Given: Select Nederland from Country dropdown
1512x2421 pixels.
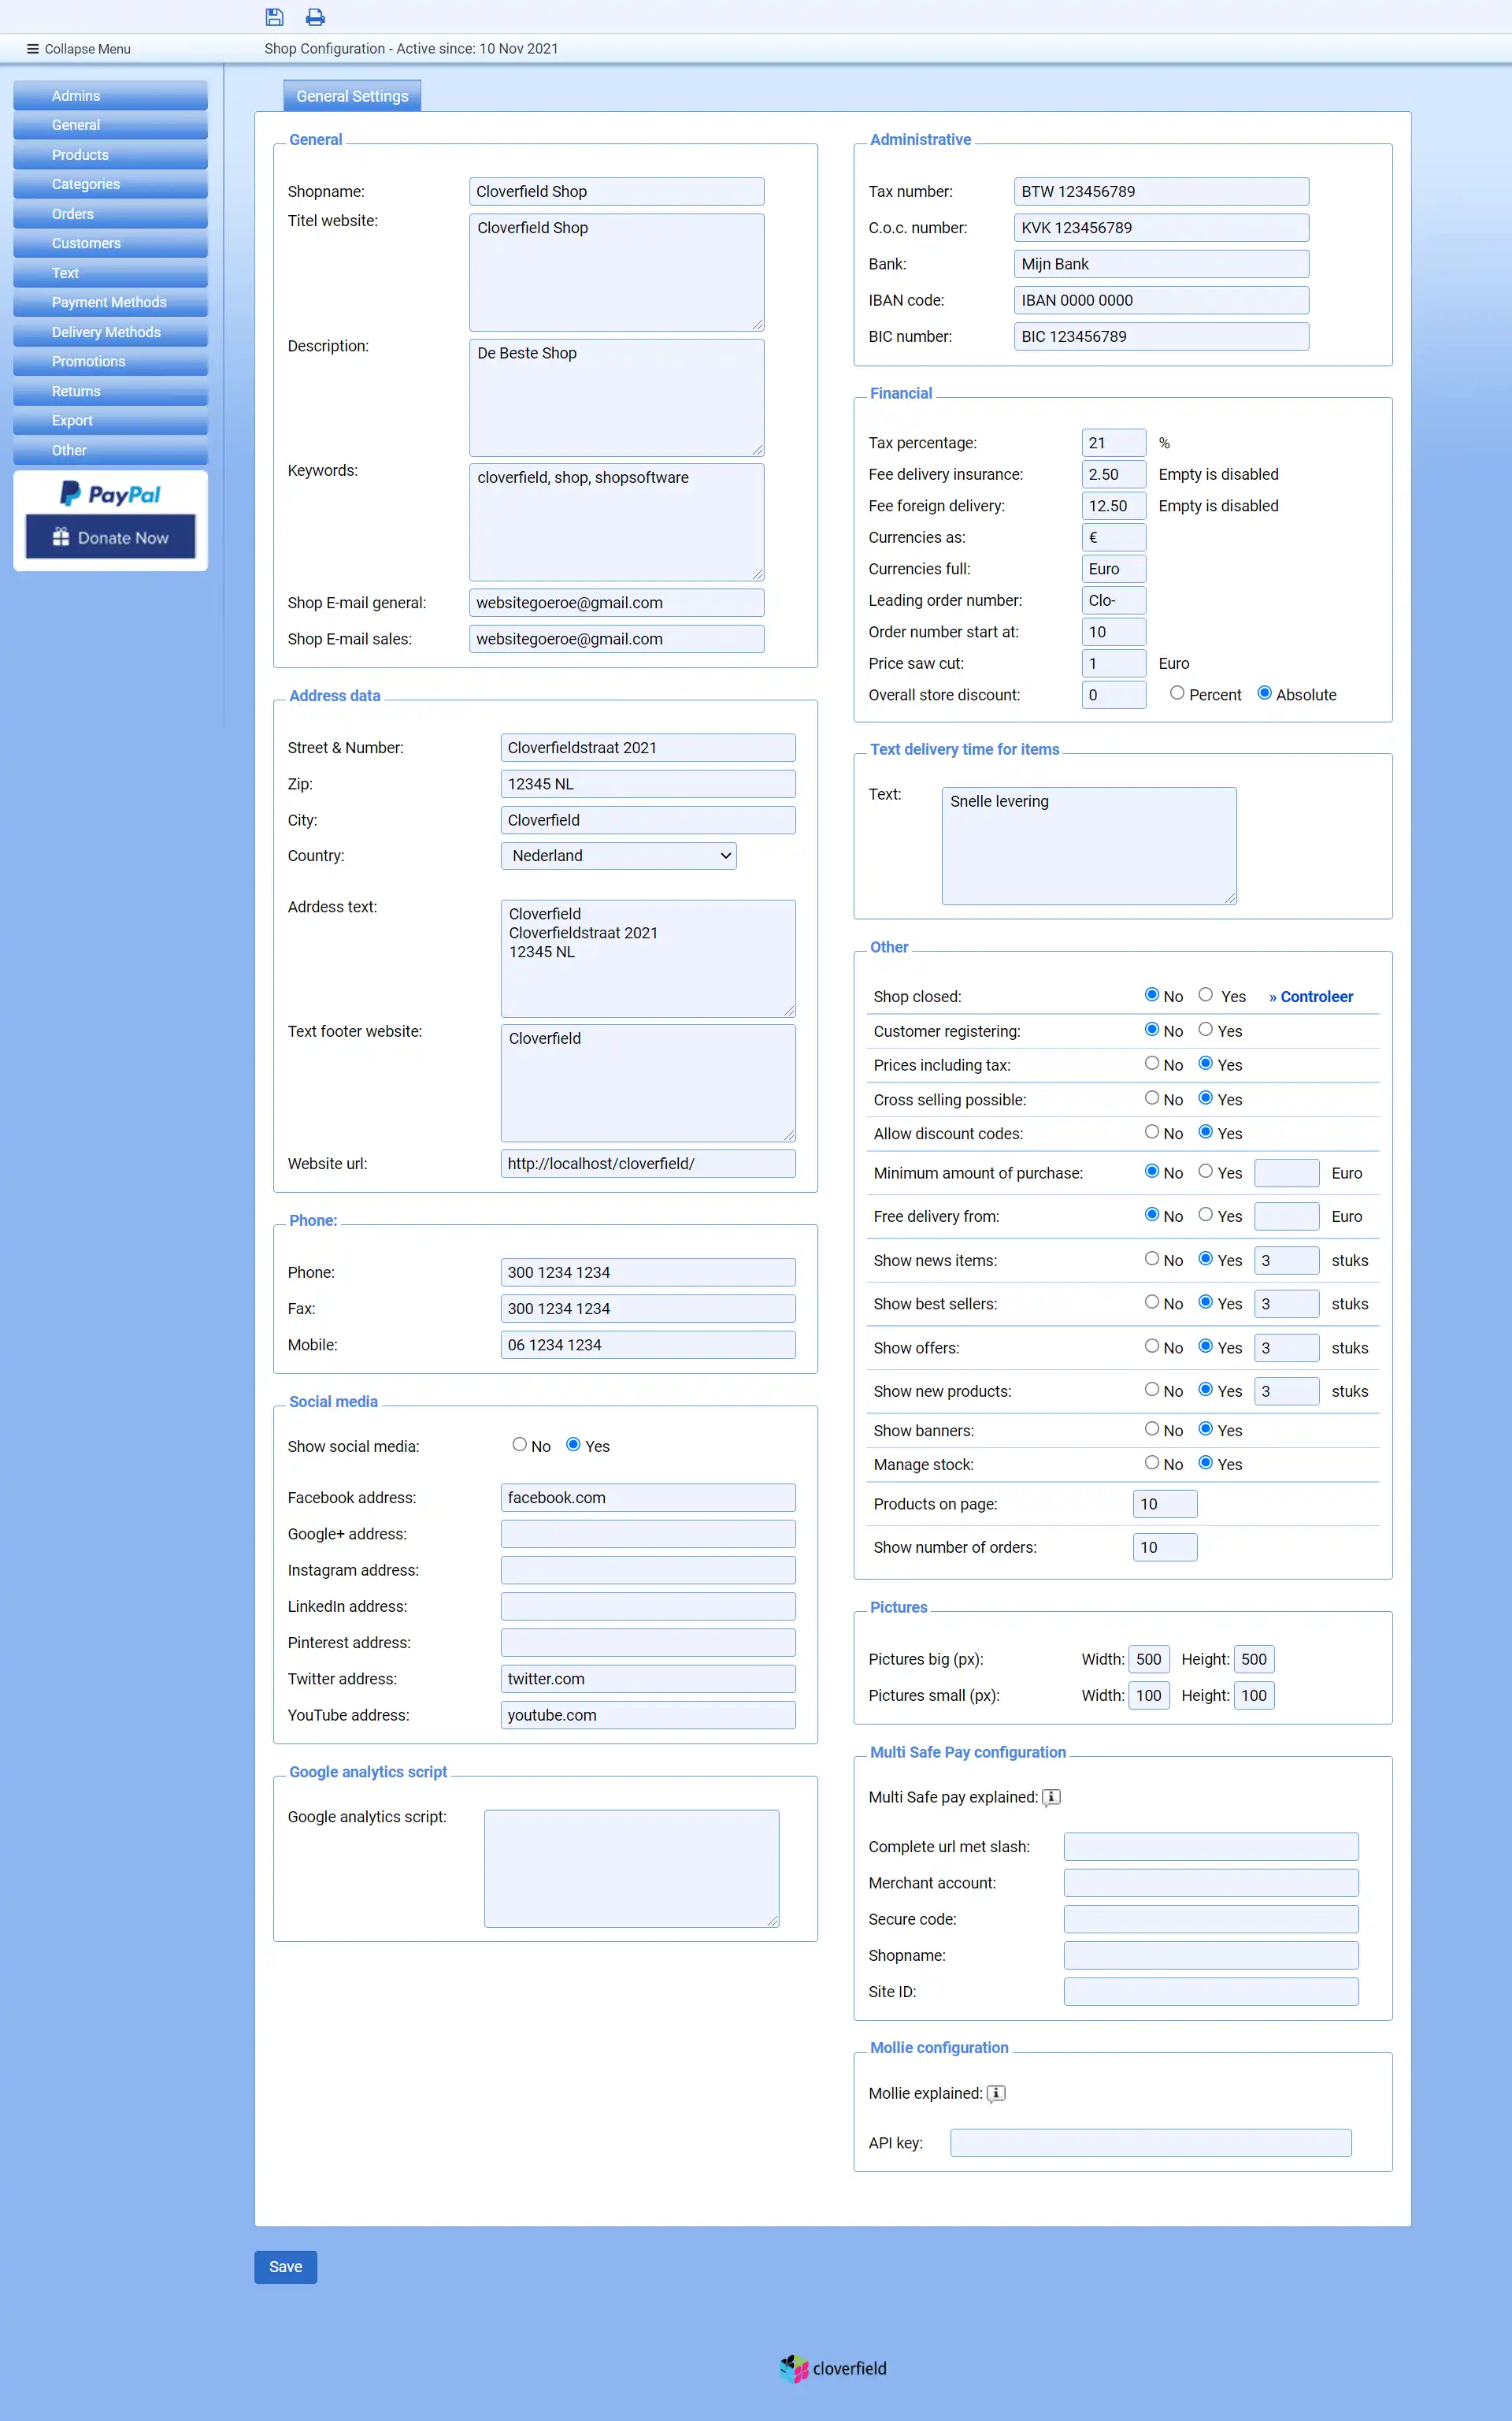Looking at the screenshot, I should (617, 855).
